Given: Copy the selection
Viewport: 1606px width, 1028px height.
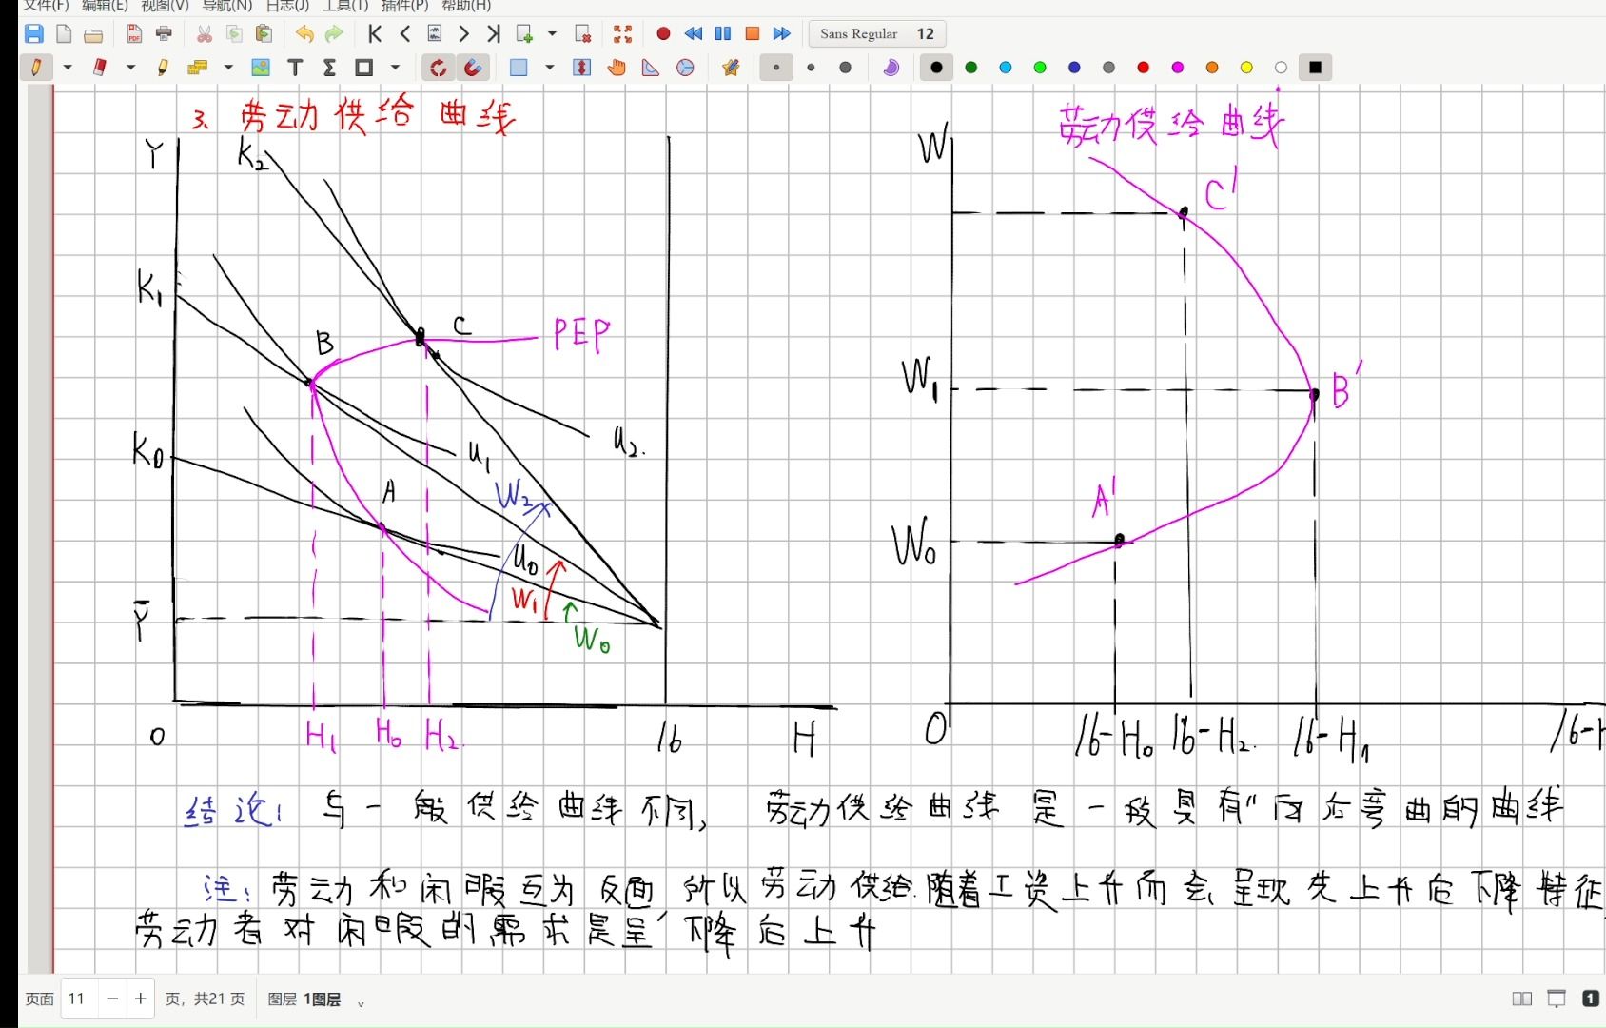Looking at the screenshot, I should (234, 34).
